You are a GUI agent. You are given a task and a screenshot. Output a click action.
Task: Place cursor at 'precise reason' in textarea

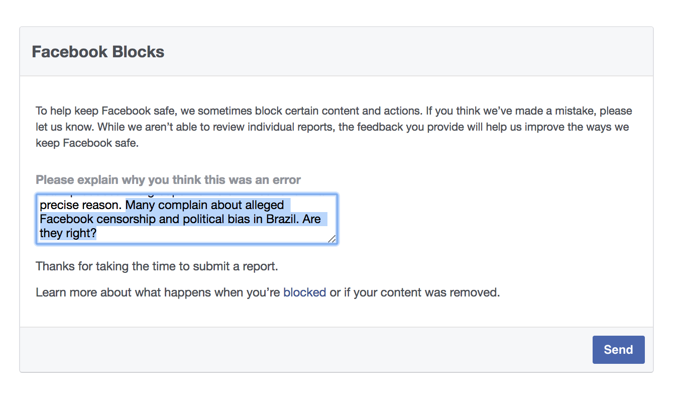tap(80, 206)
